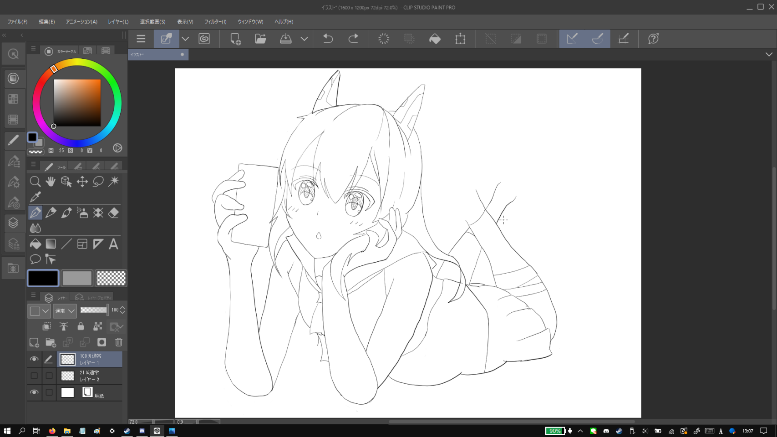777x437 pixels.
Task: Show レイヤー 2 by clicking its visibility box
Action: click(x=34, y=376)
